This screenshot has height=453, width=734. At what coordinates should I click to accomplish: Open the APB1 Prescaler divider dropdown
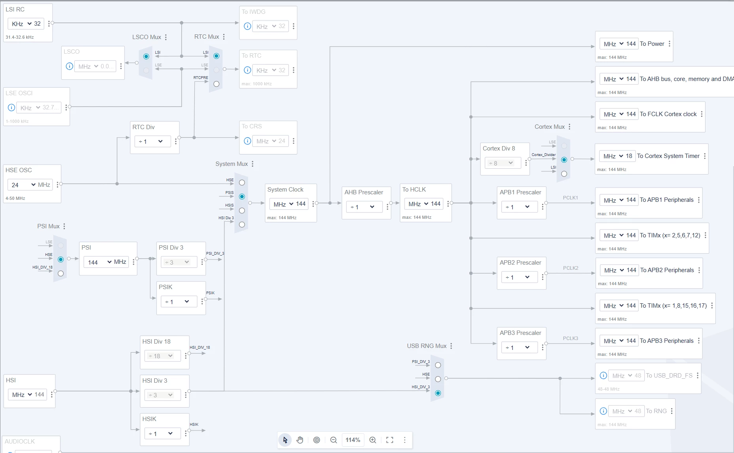point(519,207)
